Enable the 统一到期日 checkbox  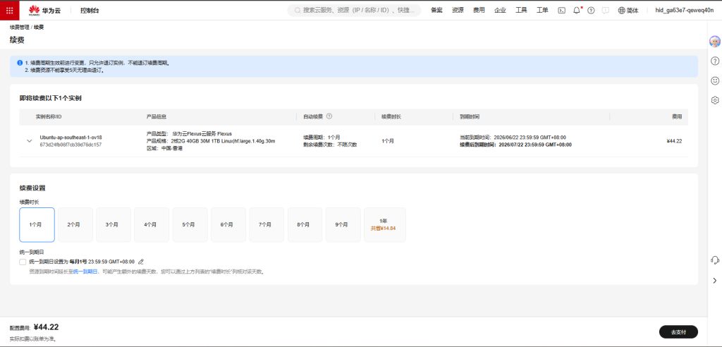[23, 262]
